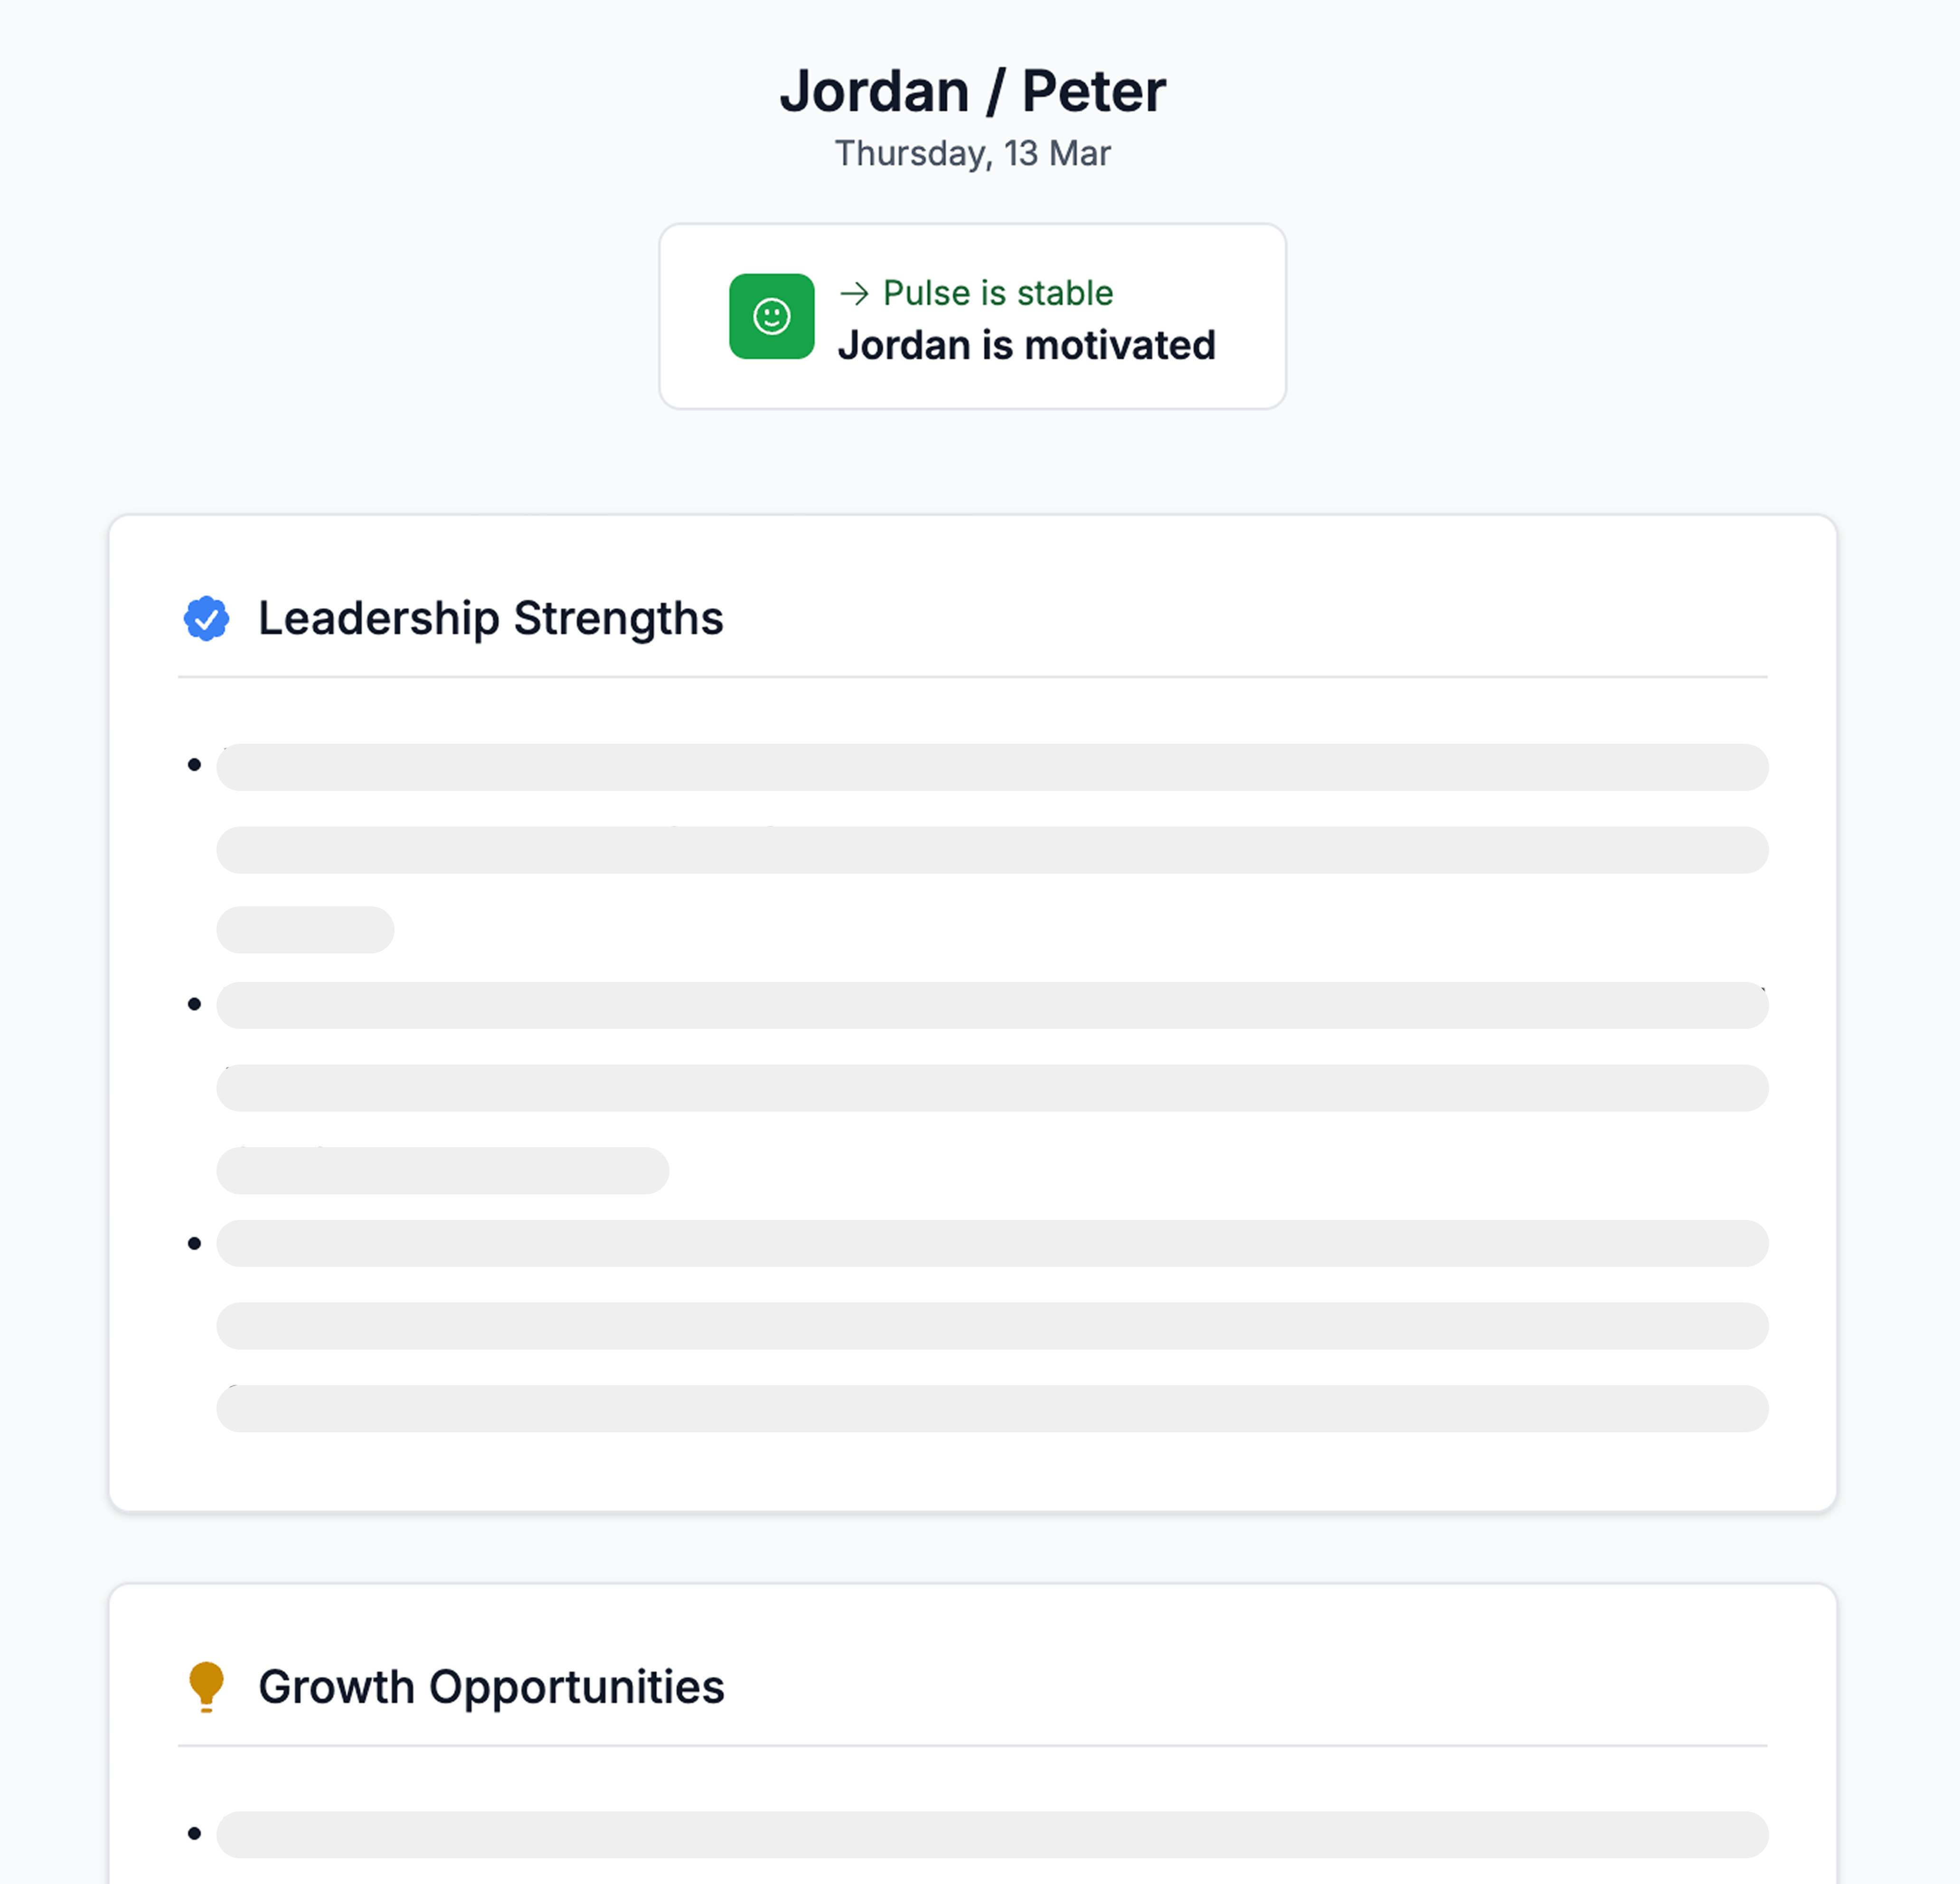Click the green smiley face pulse icon
Image resolution: width=1960 pixels, height=1884 pixels.
(771, 316)
